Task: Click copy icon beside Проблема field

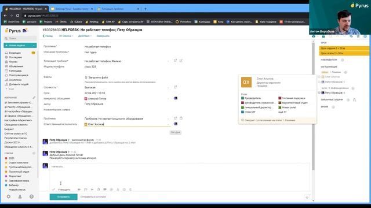Action: (x=181, y=118)
